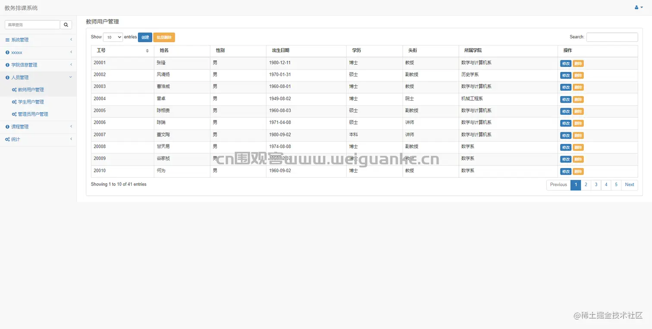Go to pagination page 5
652x329 pixels.
click(616, 185)
